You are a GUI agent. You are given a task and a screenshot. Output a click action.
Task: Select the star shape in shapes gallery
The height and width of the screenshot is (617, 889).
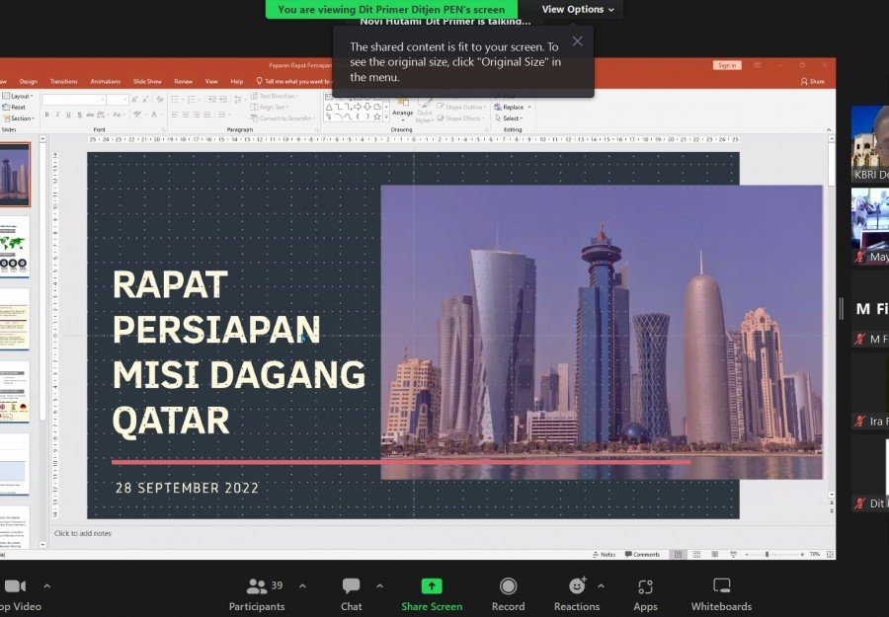(377, 116)
